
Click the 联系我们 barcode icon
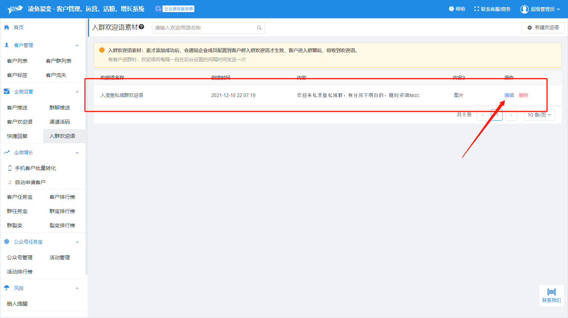click(551, 292)
